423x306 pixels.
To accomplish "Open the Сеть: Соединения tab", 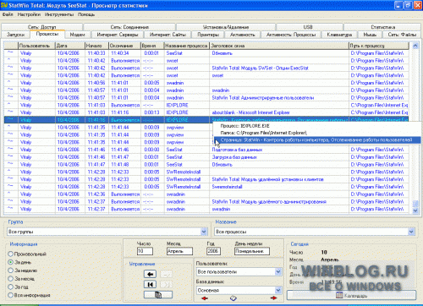I will pyautogui.click(x=129, y=27).
